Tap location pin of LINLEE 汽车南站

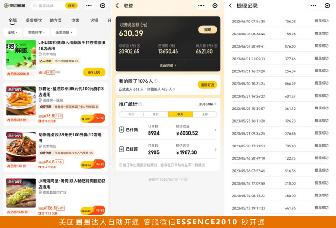pos(40,54)
